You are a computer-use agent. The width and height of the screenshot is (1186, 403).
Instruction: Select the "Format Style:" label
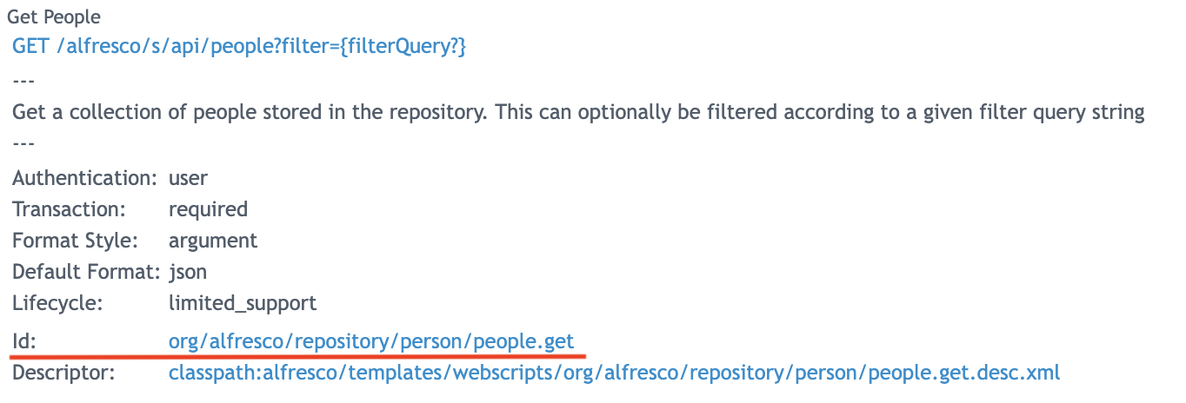[x=74, y=241]
